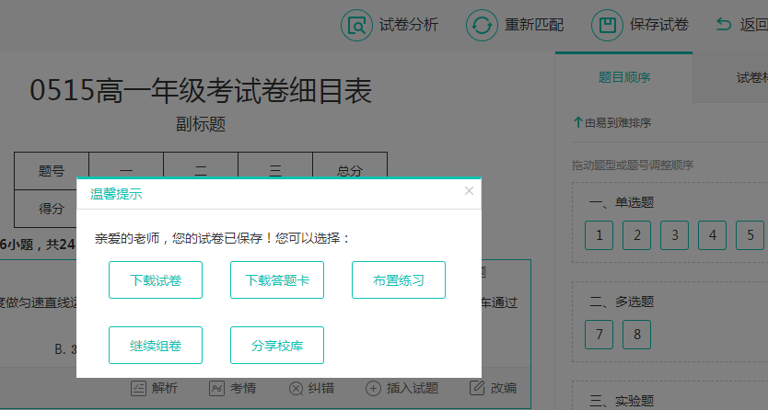Click the 重新匹配 rematch icon
Viewport: 768px width, 410px height.
coord(482,25)
